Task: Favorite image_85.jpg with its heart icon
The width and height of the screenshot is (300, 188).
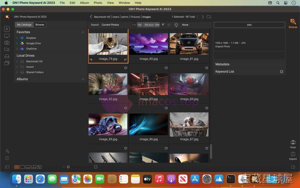Action: coord(126,108)
